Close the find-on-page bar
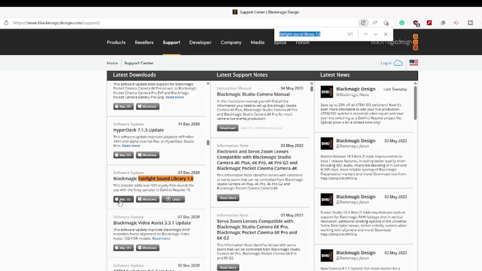Screen dimensions: 482x271 (386, 34)
